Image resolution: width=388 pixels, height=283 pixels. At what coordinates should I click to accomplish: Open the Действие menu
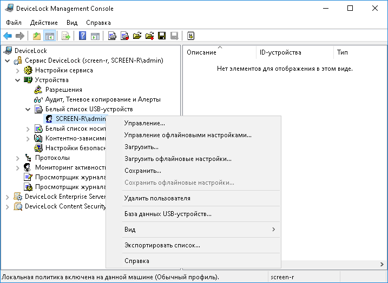tap(44, 23)
